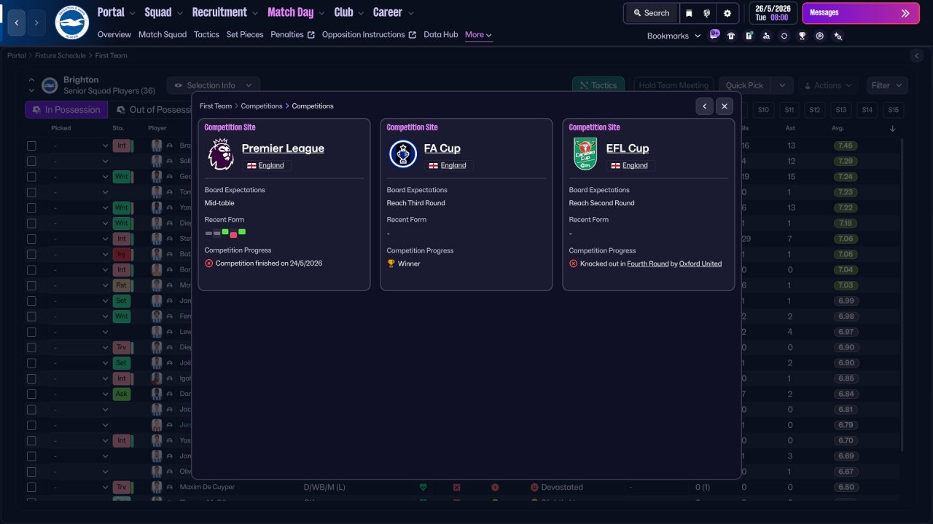Screen dimensions: 933x524
Task: Tick the checkbox in the 7.23 rating row
Action: pos(31,192)
